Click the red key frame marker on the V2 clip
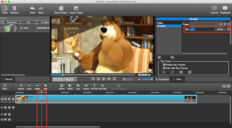The height and width of the screenshot is (128, 232). click(x=42, y=101)
